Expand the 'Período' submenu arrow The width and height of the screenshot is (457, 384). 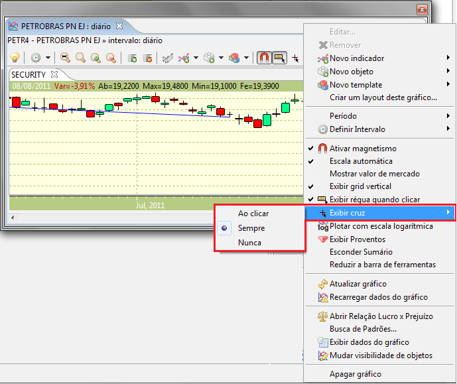448,115
